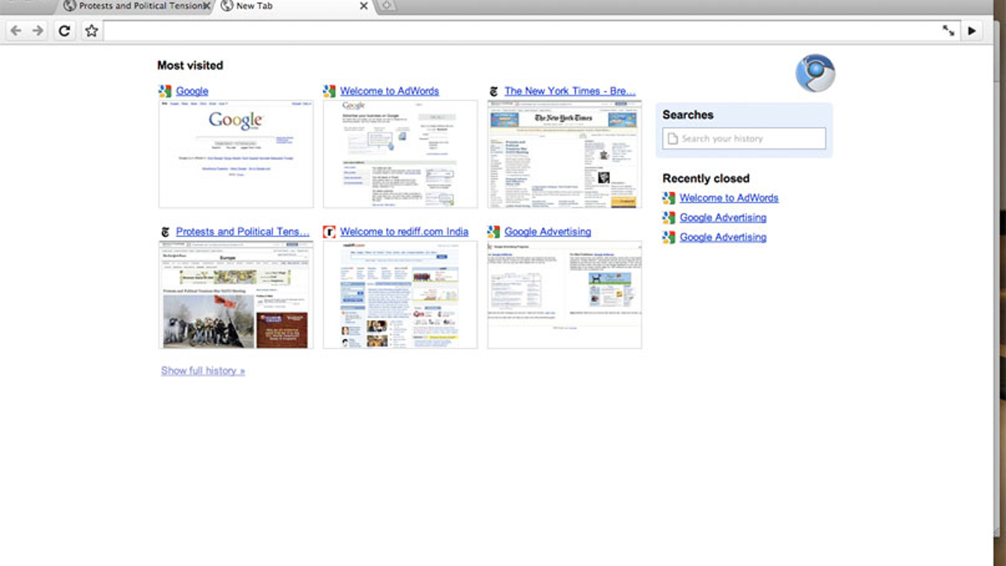1006x566 pixels.
Task: Click the rediff.com page thumbnail
Action: pyautogui.click(x=401, y=295)
